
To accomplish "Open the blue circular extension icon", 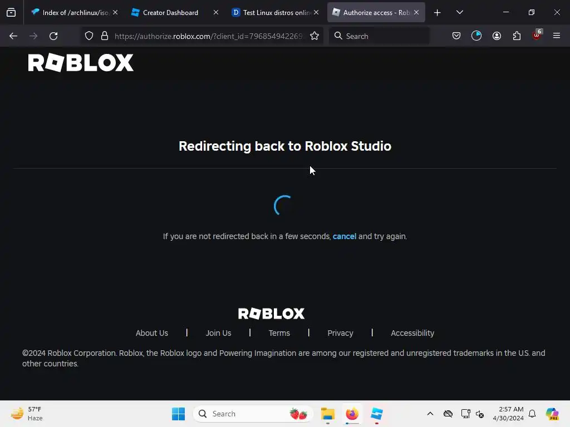I will coord(476,36).
